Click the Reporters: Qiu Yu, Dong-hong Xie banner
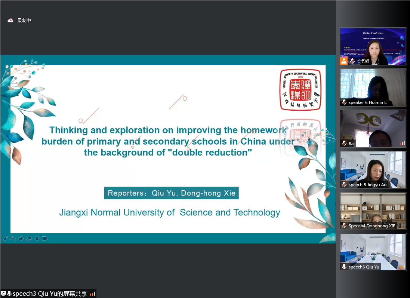Viewport: 410px width, 298px height. [x=172, y=193]
